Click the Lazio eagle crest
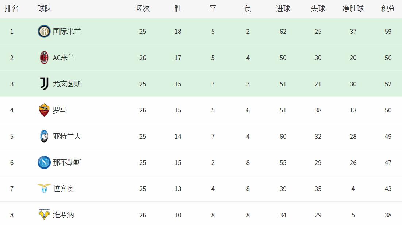The image size is (402, 225). (x=44, y=189)
